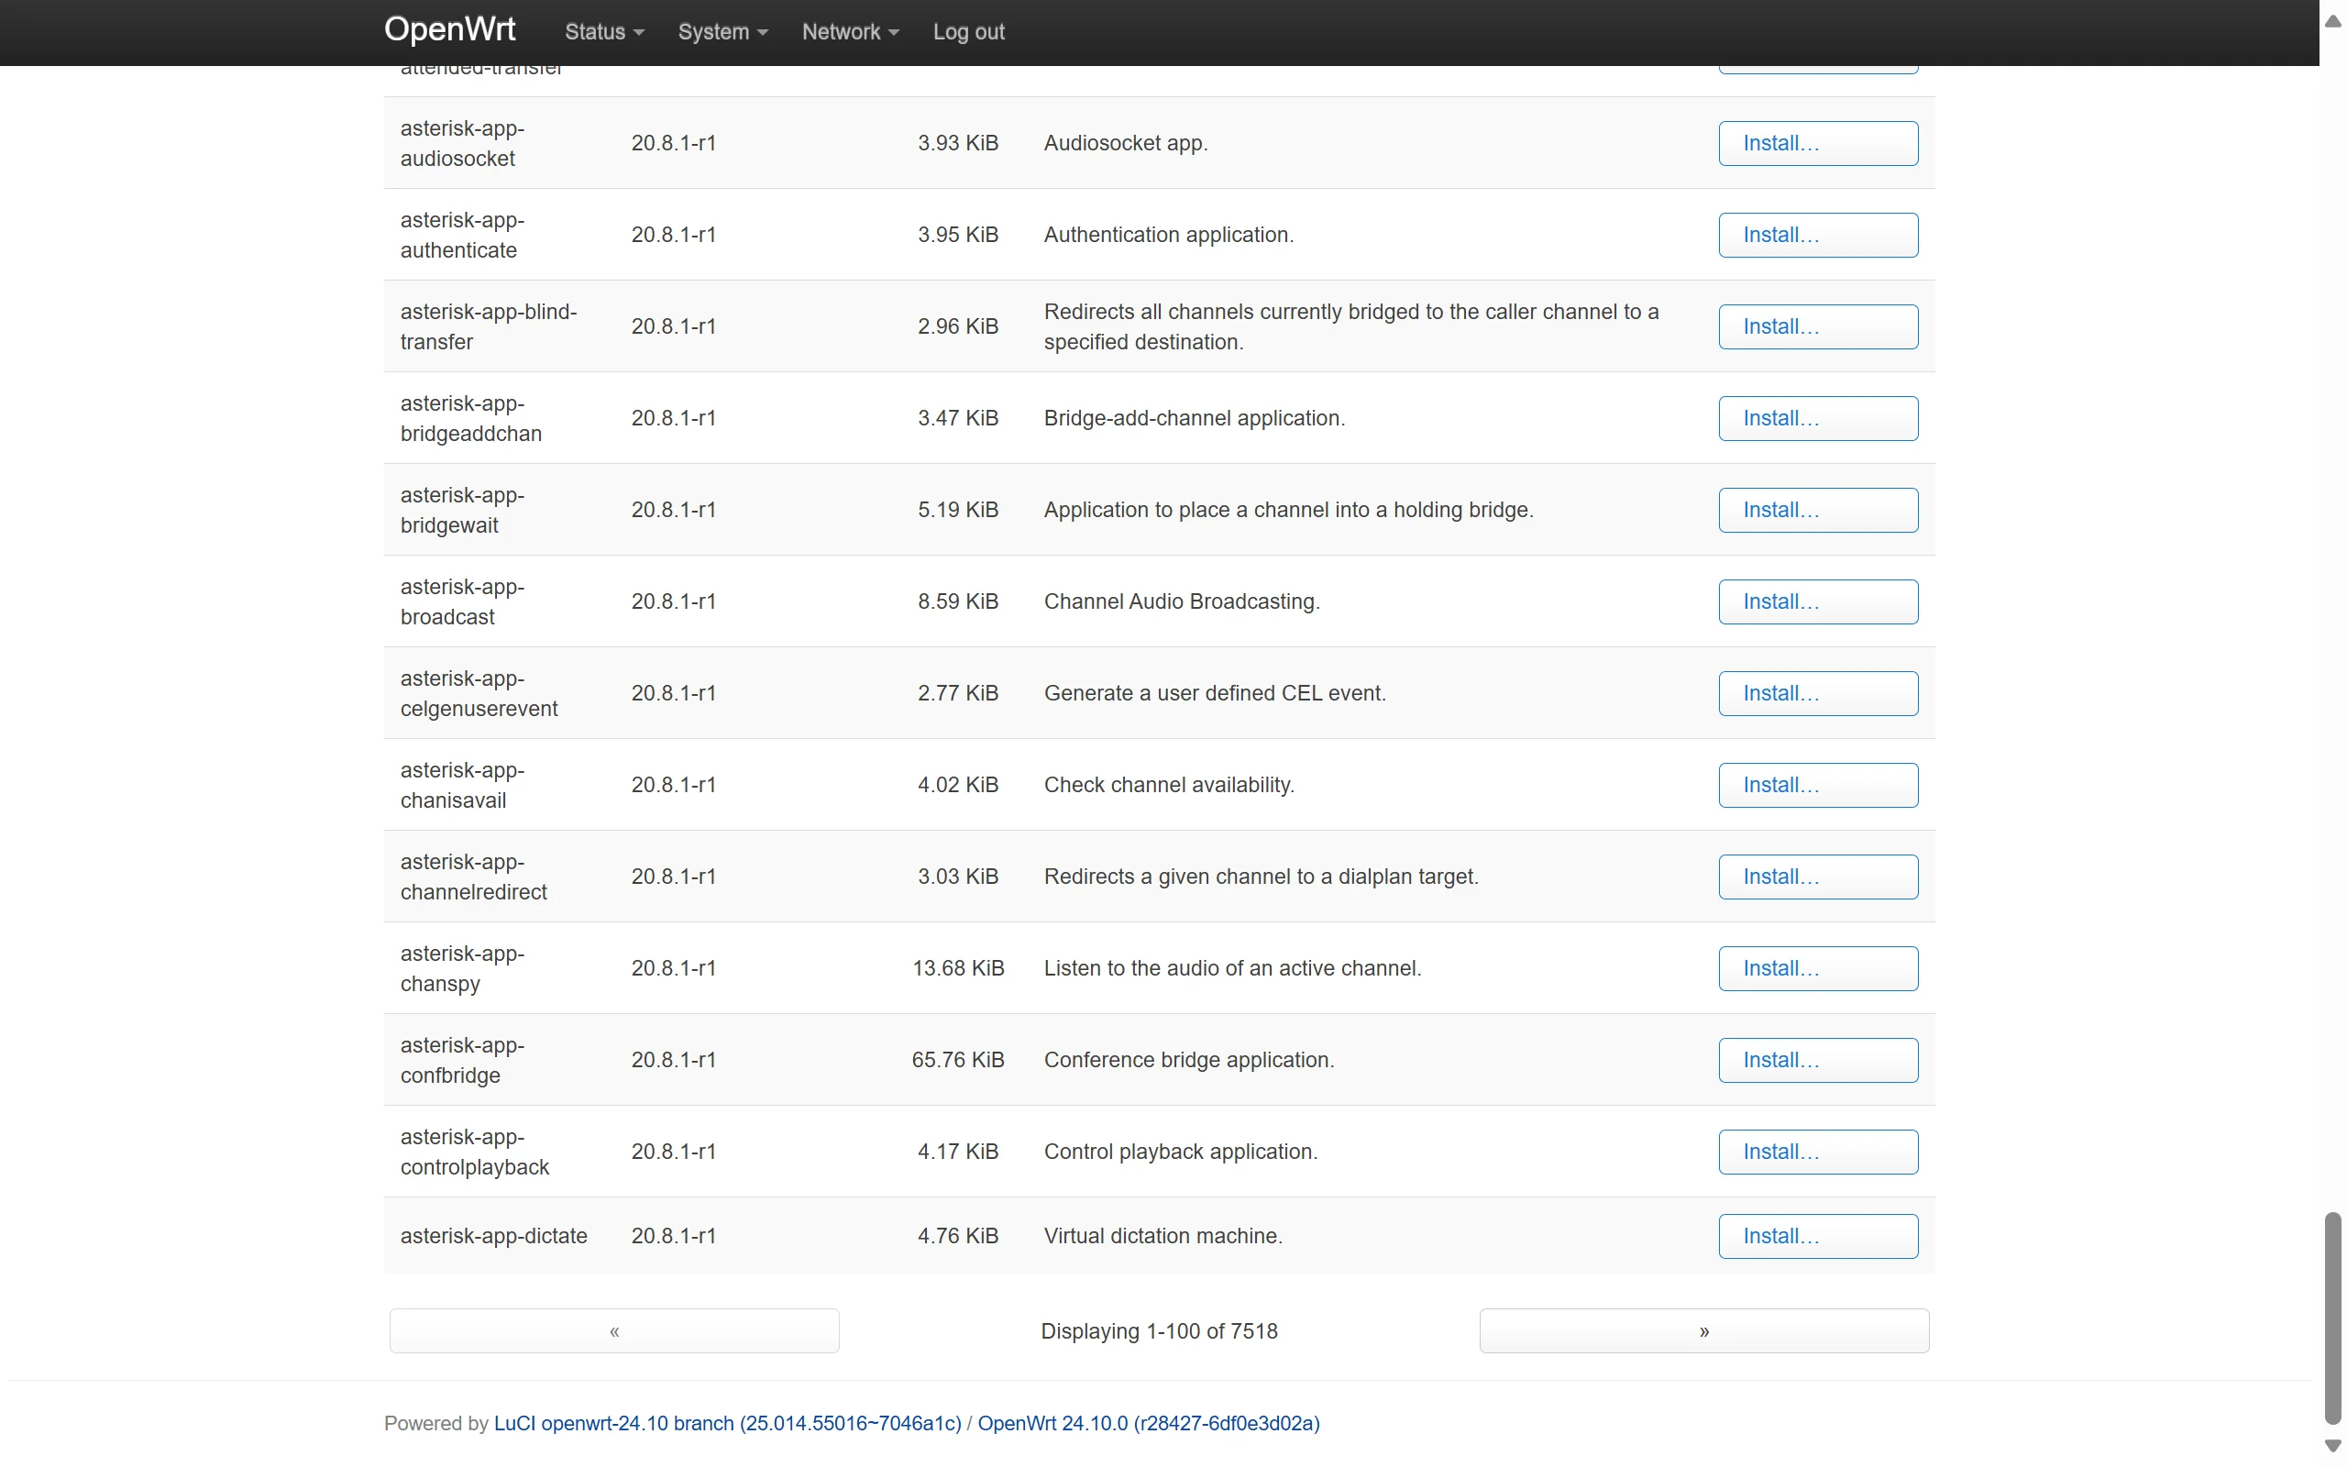Click 'Channel Audio Broadcasting.' description text

[x=1181, y=601]
